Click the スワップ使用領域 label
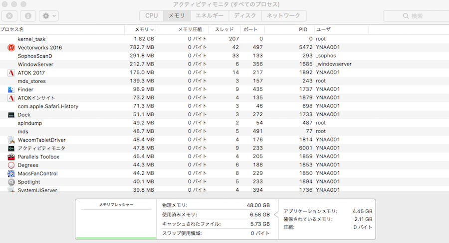Viewport: 449px width, 243px height. tap(182, 233)
